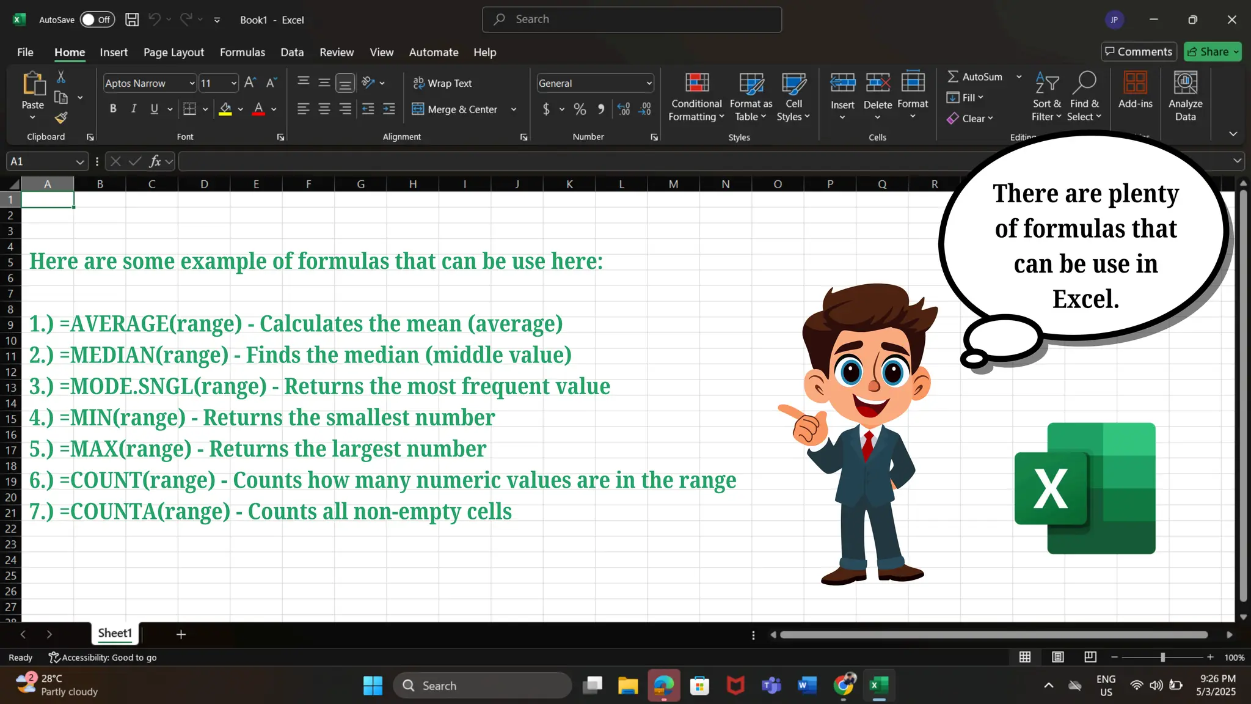Viewport: 1251px width, 704px height.
Task: Open the Add-ins pane
Action: coord(1135,90)
